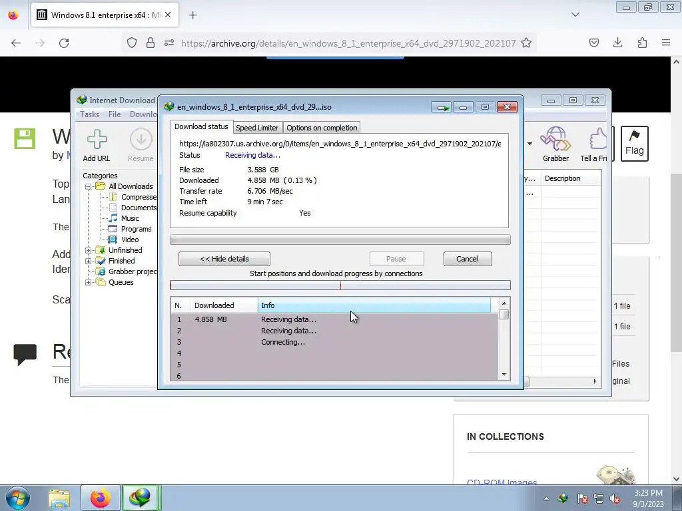Open the File menu in IDM
Image resolution: width=682 pixels, height=511 pixels.
pyautogui.click(x=115, y=114)
